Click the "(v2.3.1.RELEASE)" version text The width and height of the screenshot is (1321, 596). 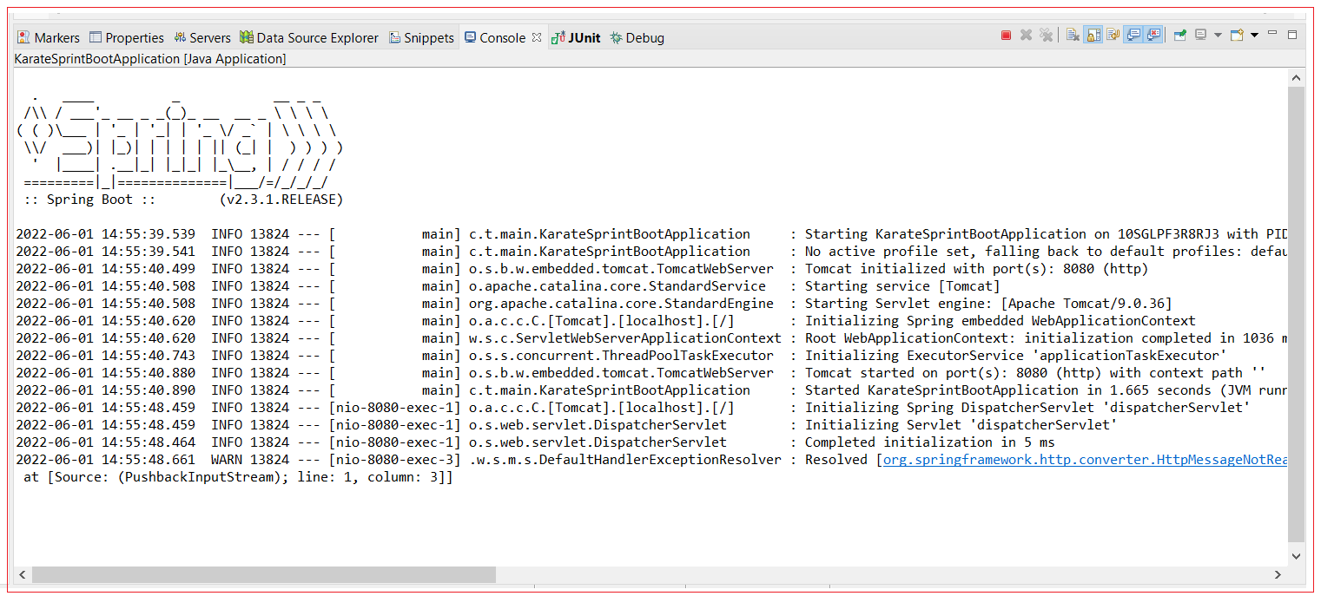(281, 199)
